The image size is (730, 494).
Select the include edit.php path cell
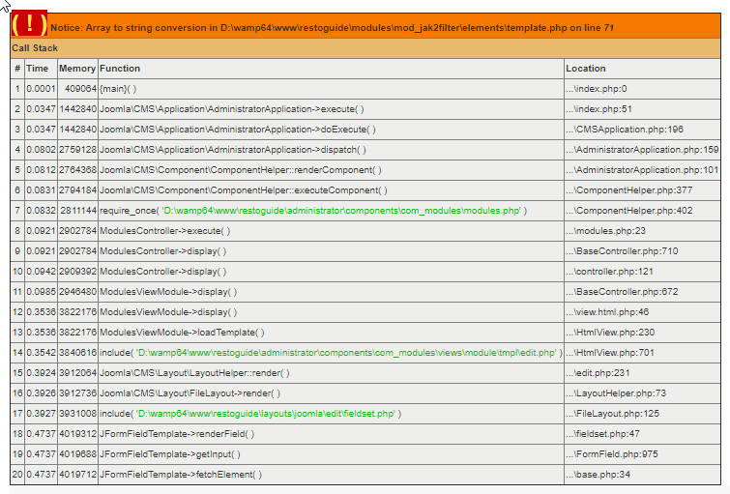[x=331, y=353]
